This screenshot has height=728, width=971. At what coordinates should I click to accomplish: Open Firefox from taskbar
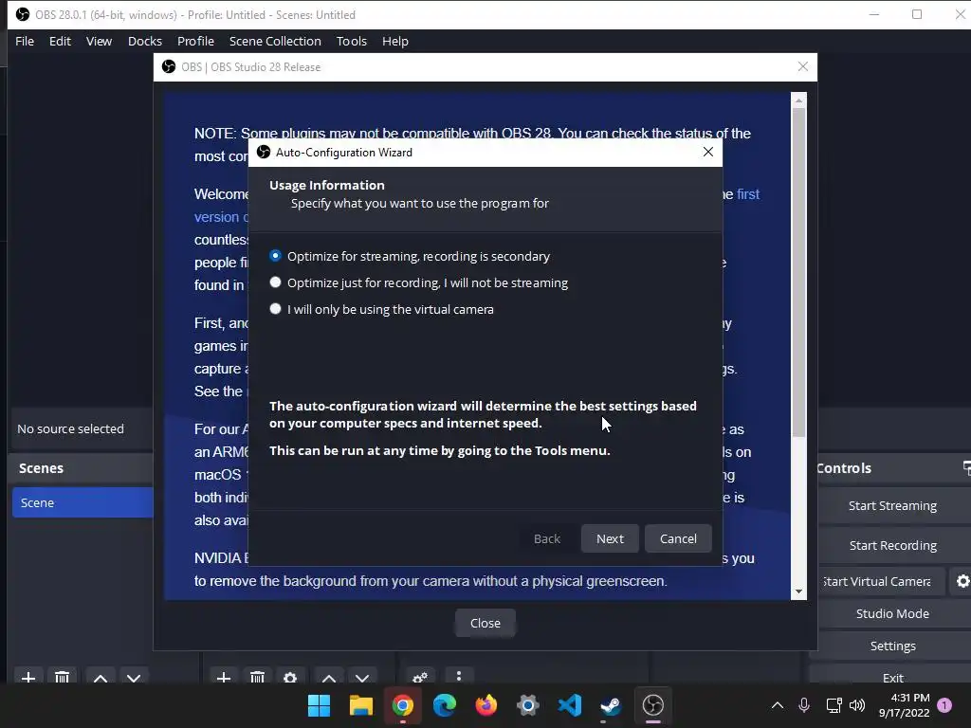pos(486,705)
